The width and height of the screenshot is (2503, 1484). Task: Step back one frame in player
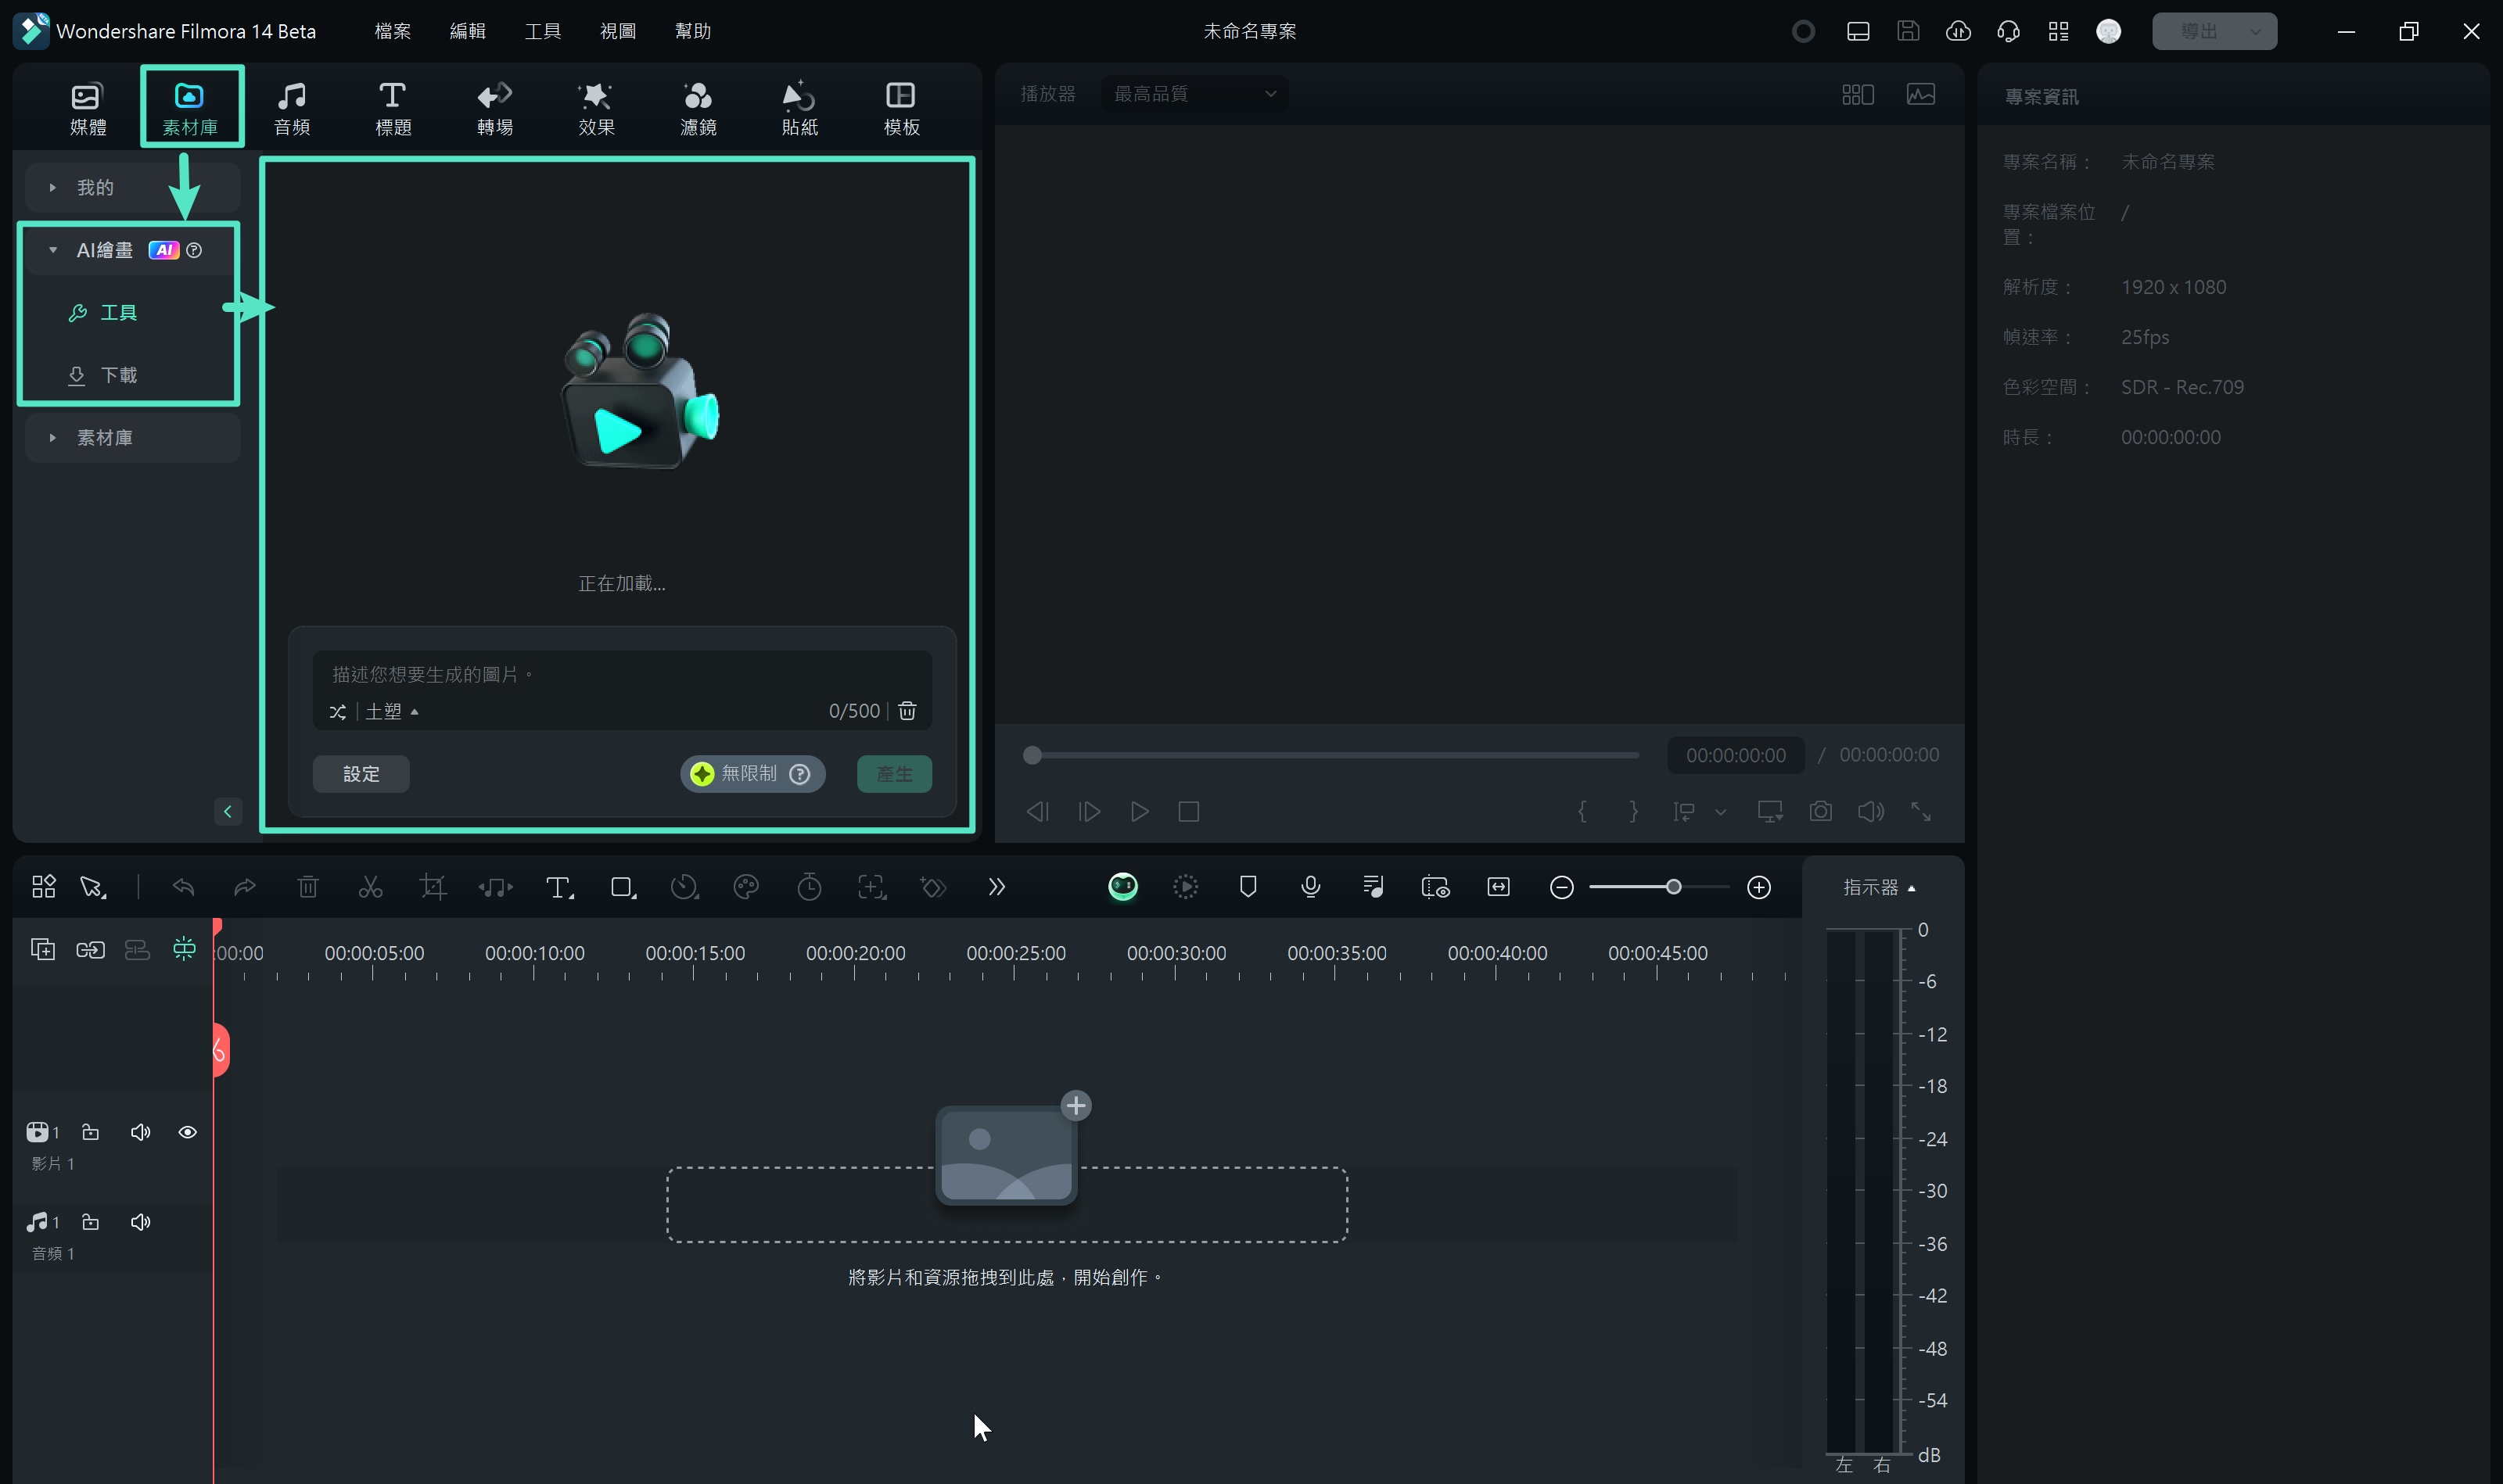point(1037,812)
